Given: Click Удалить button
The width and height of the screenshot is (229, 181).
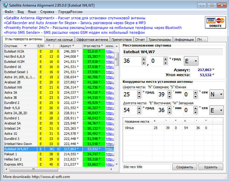Looking at the screenshot, I should click(x=211, y=167).
